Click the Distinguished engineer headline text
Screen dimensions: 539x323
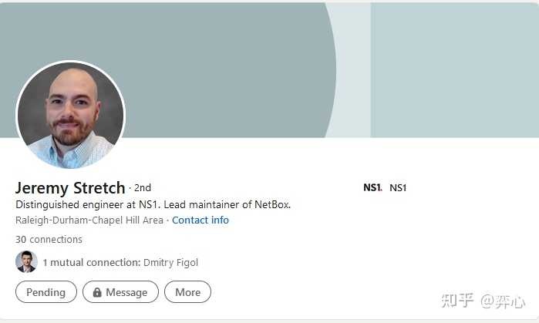point(153,204)
